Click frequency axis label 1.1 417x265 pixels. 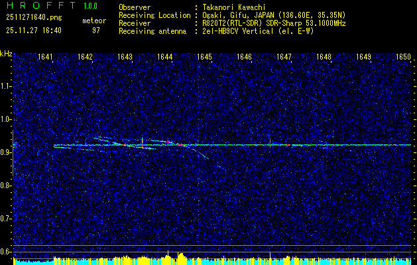(x=5, y=86)
